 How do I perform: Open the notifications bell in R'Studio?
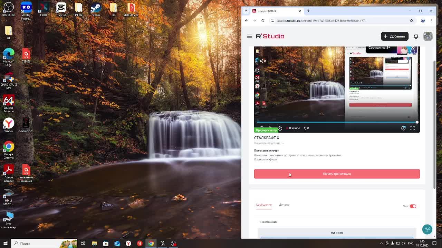tap(416, 36)
